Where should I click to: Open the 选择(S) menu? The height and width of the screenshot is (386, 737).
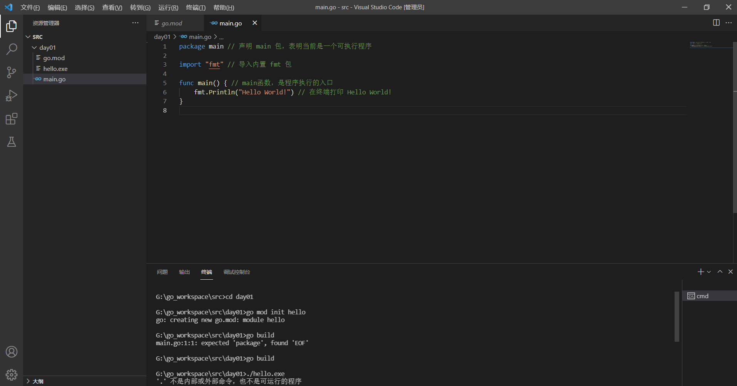(x=84, y=7)
